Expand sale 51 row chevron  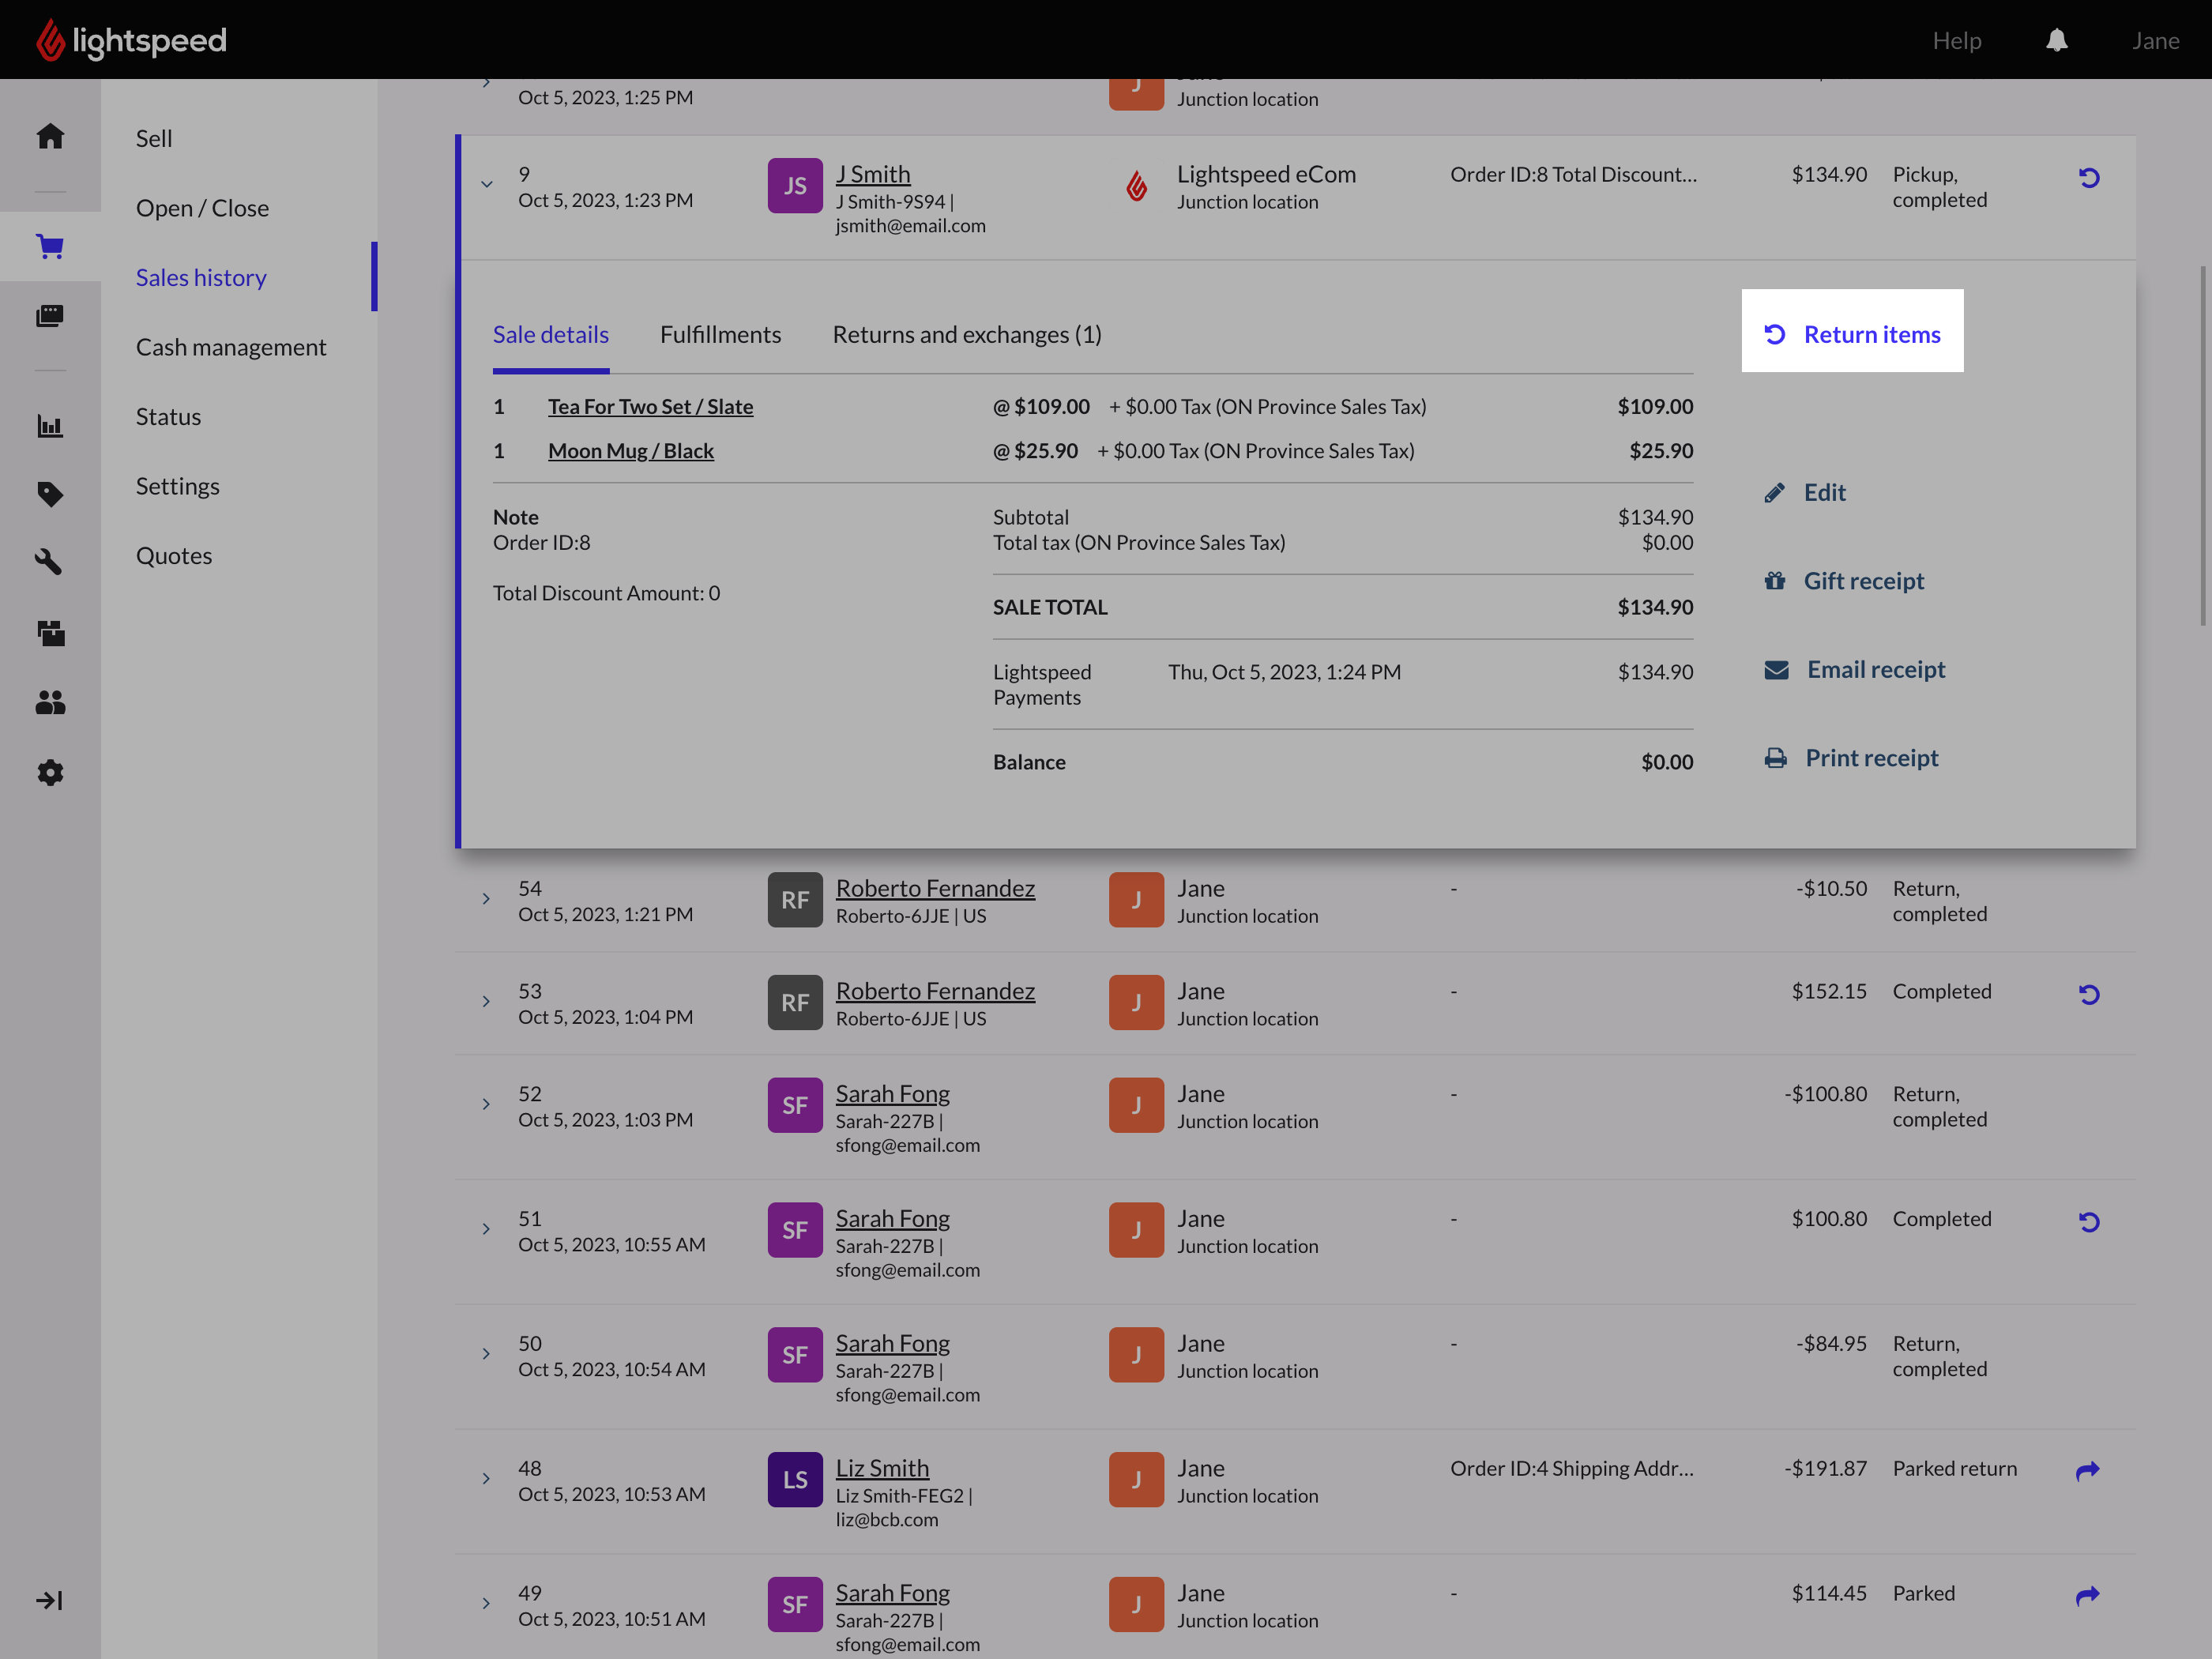[487, 1229]
